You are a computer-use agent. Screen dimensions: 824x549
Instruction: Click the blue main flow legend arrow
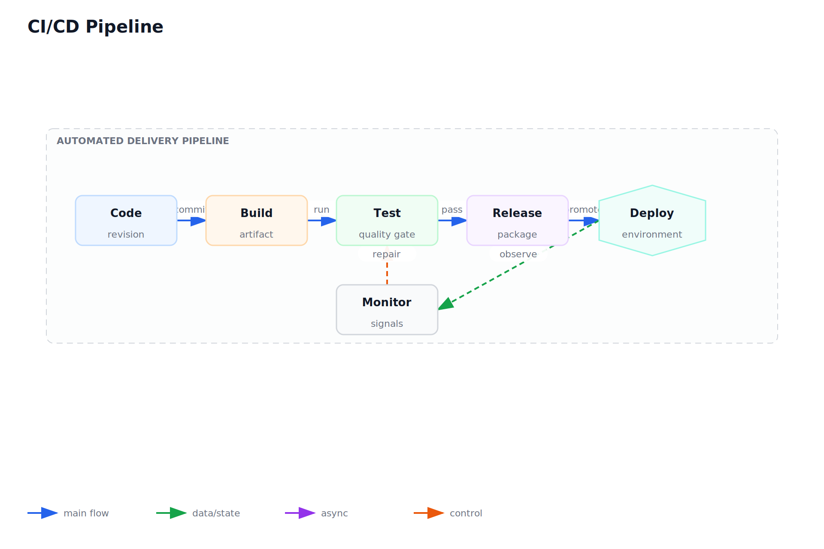click(43, 513)
